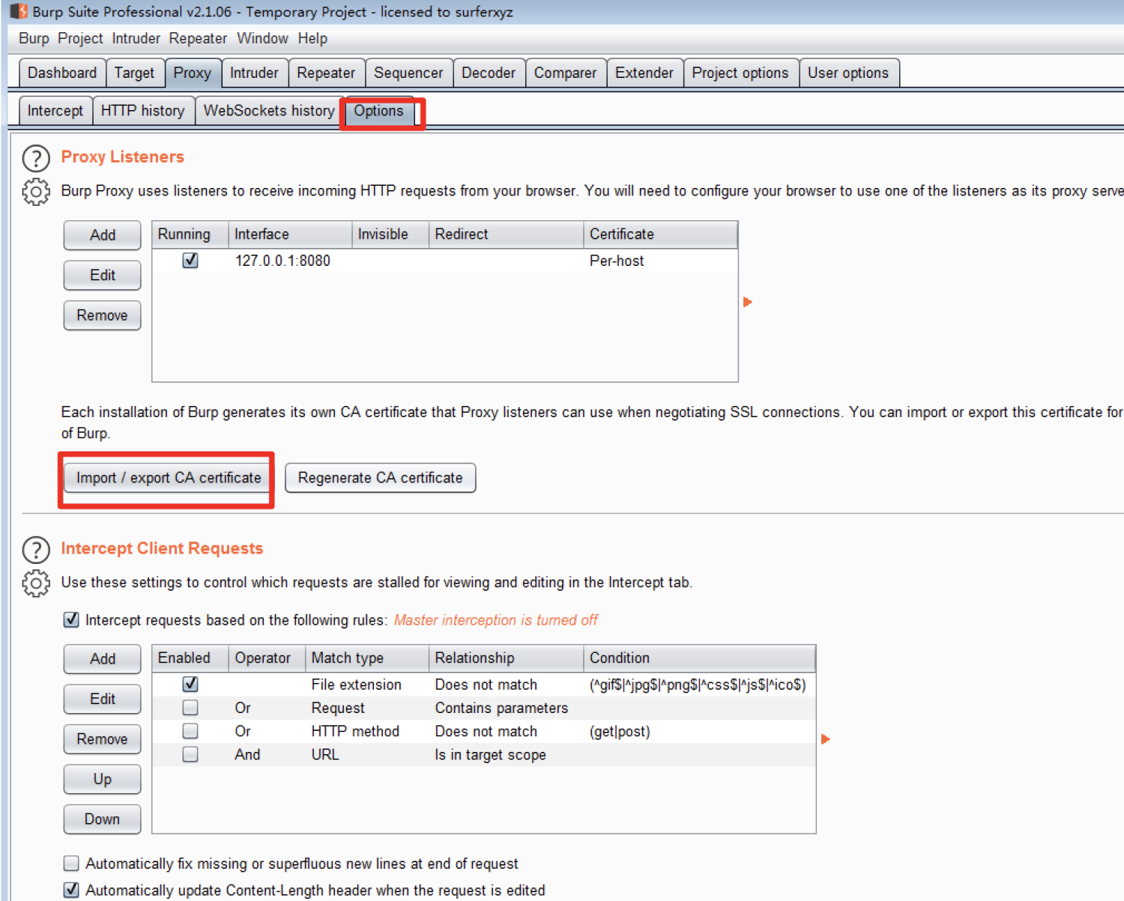Screen dimensions: 1124x901
Task: Toggle Enabled checkbox for File extension rule
Action: (x=190, y=685)
